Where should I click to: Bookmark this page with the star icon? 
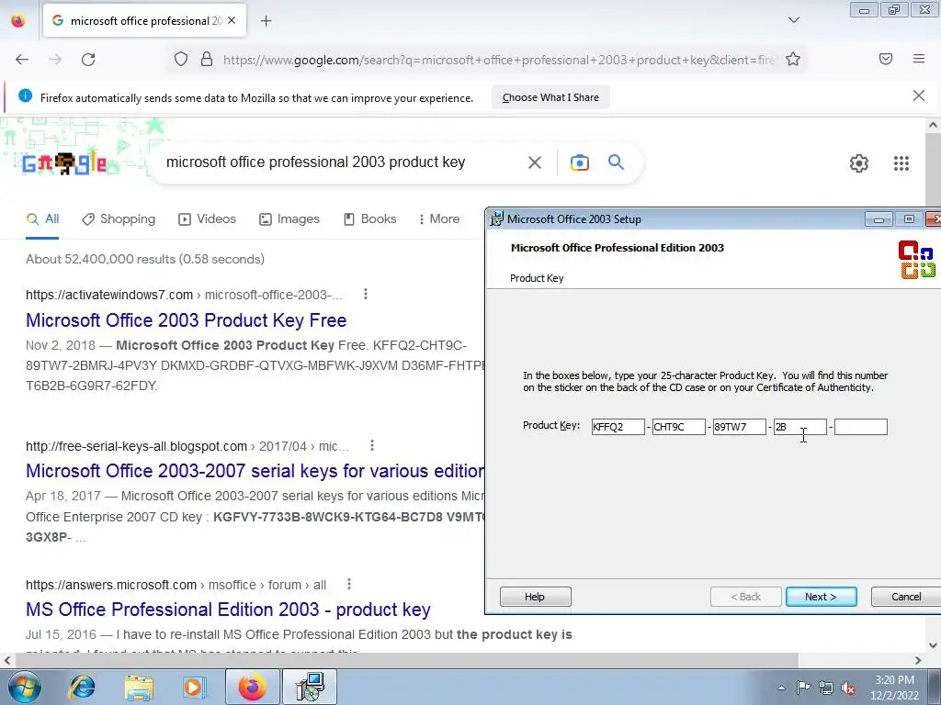pyautogui.click(x=793, y=60)
